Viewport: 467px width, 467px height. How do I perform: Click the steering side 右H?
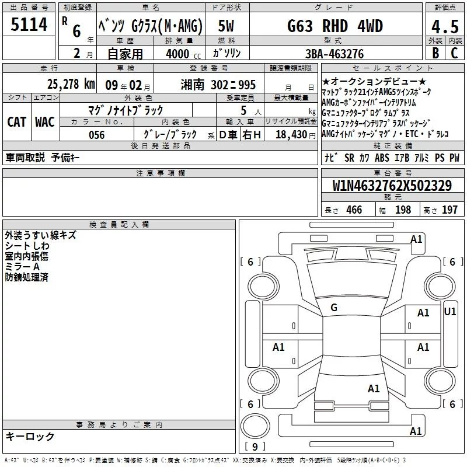(252, 135)
